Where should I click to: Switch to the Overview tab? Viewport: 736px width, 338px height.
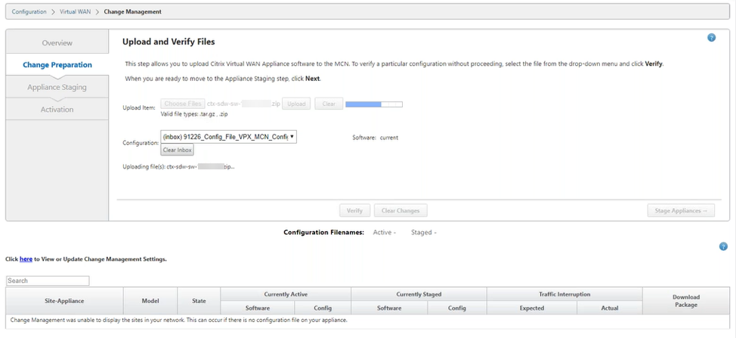click(x=57, y=43)
